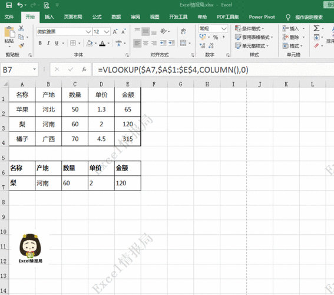The width and height of the screenshot is (334, 295).
Task: Click the Undo arrow icon
Action: (20, 5)
